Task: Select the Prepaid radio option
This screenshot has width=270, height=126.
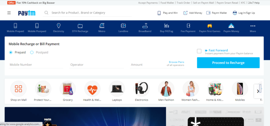Action: [11, 52]
